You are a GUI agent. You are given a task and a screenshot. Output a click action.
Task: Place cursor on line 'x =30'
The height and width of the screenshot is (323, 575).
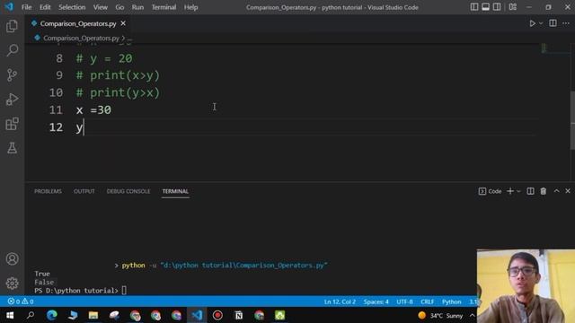pos(93,109)
